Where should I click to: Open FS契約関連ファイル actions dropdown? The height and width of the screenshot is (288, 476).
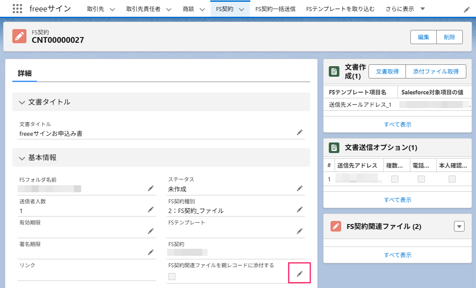459,226
